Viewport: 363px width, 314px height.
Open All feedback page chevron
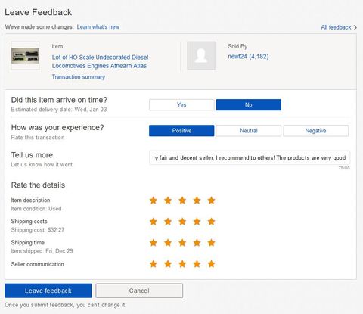tap(355, 27)
